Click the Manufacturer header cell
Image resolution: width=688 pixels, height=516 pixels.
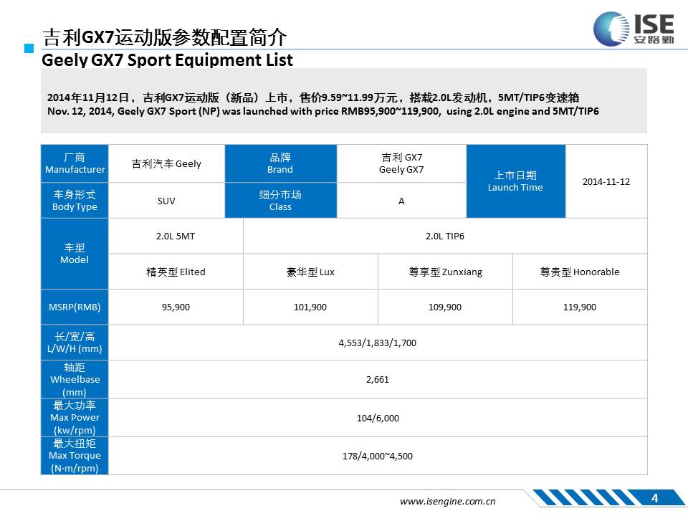tap(75, 163)
